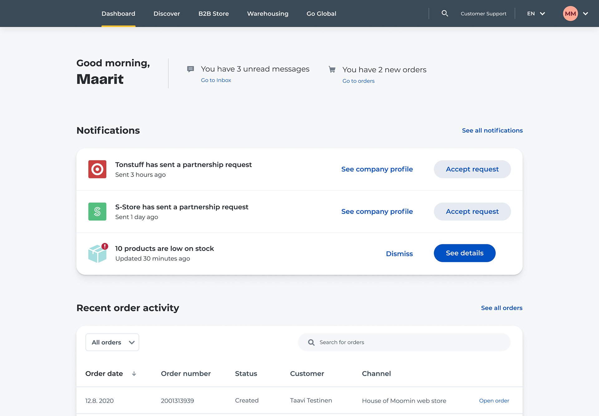This screenshot has width=599, height=416.
Task: Click the red alert badge on box icon
Action: [x=105, y=246]
